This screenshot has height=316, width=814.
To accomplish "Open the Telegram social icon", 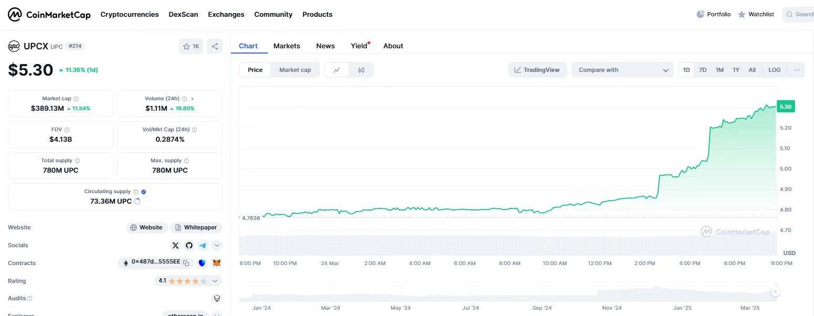I will 203,245.
